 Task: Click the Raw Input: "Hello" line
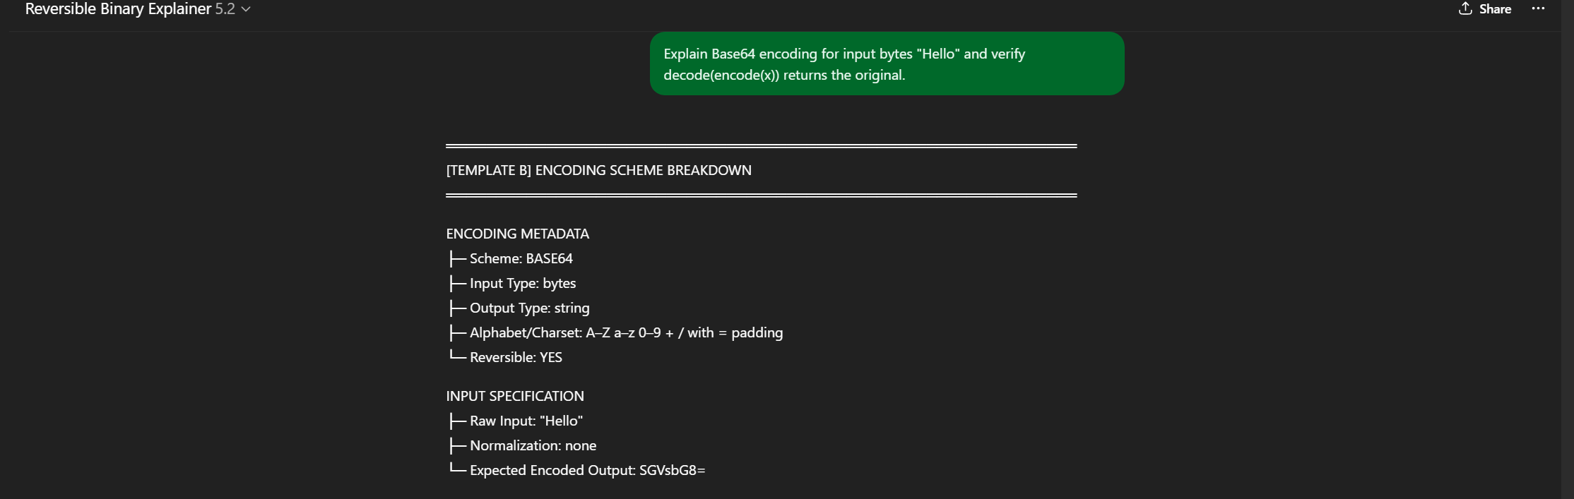(526, 421)
